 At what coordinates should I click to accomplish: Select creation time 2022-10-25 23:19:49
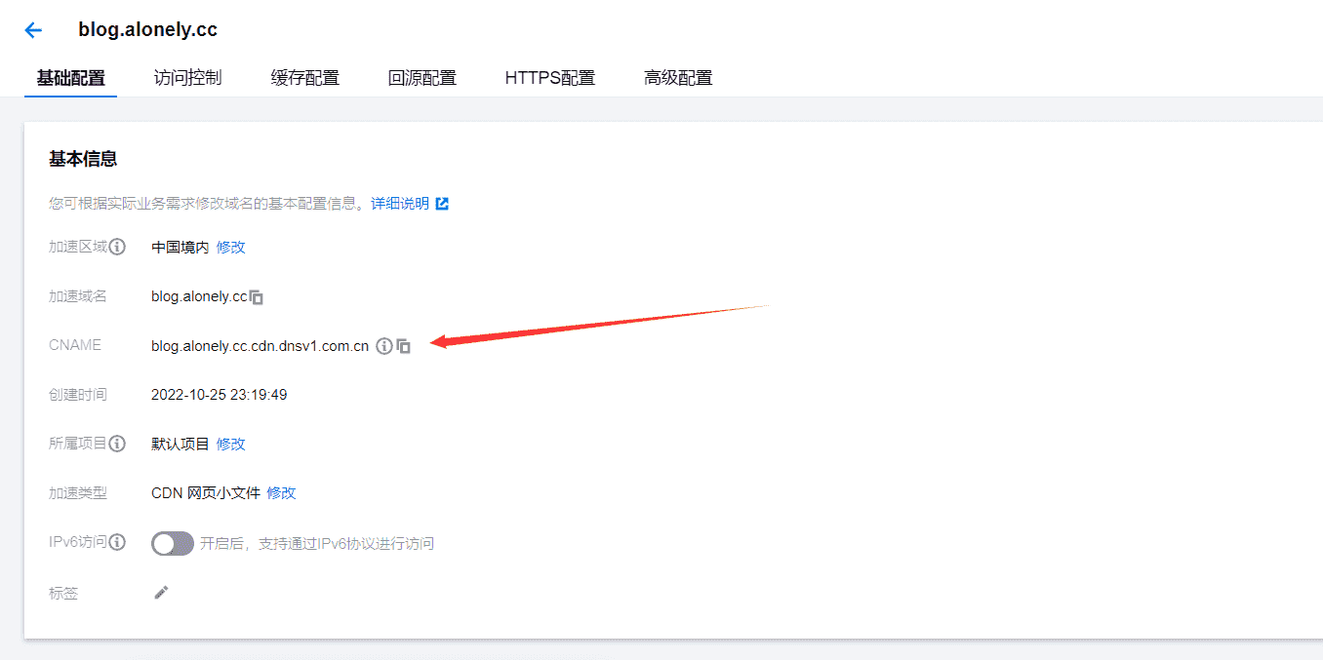click(220, 395)
